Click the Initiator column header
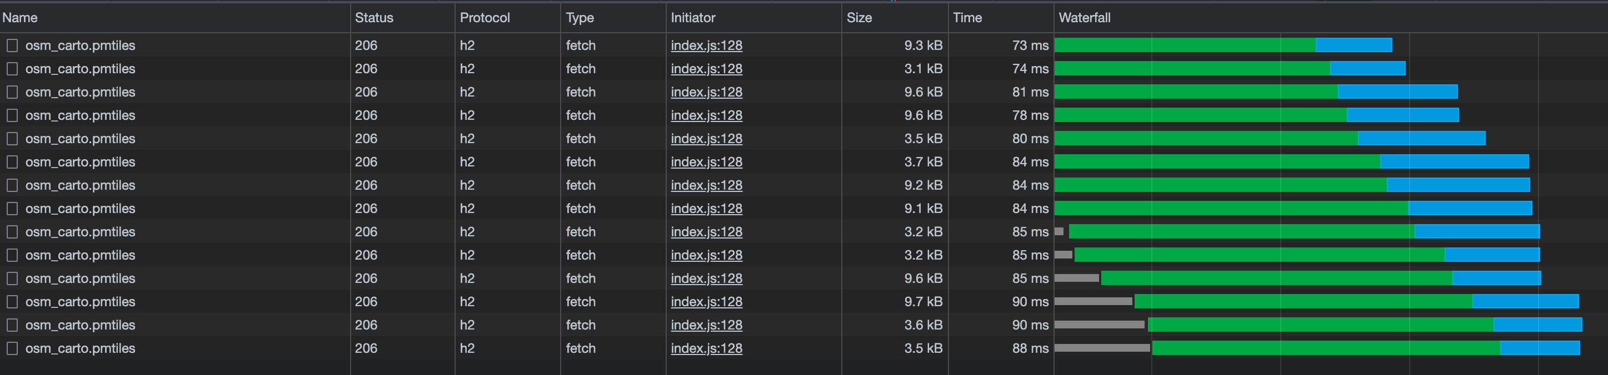 (692, 17)
